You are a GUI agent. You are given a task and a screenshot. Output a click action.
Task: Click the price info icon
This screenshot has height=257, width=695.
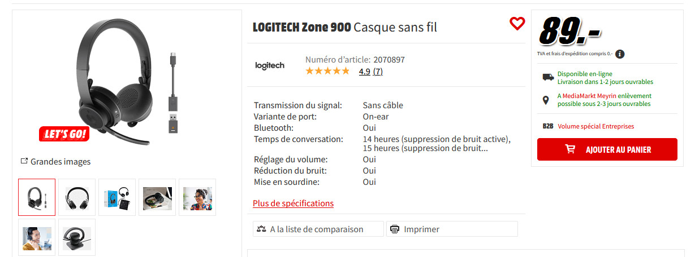tap(620, 54)
